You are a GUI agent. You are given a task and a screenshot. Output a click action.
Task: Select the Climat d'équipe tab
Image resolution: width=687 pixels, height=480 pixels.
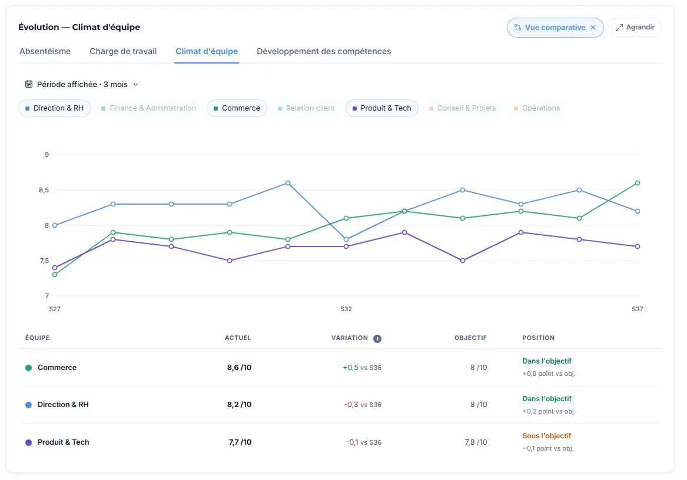click(x=207, y=51)
